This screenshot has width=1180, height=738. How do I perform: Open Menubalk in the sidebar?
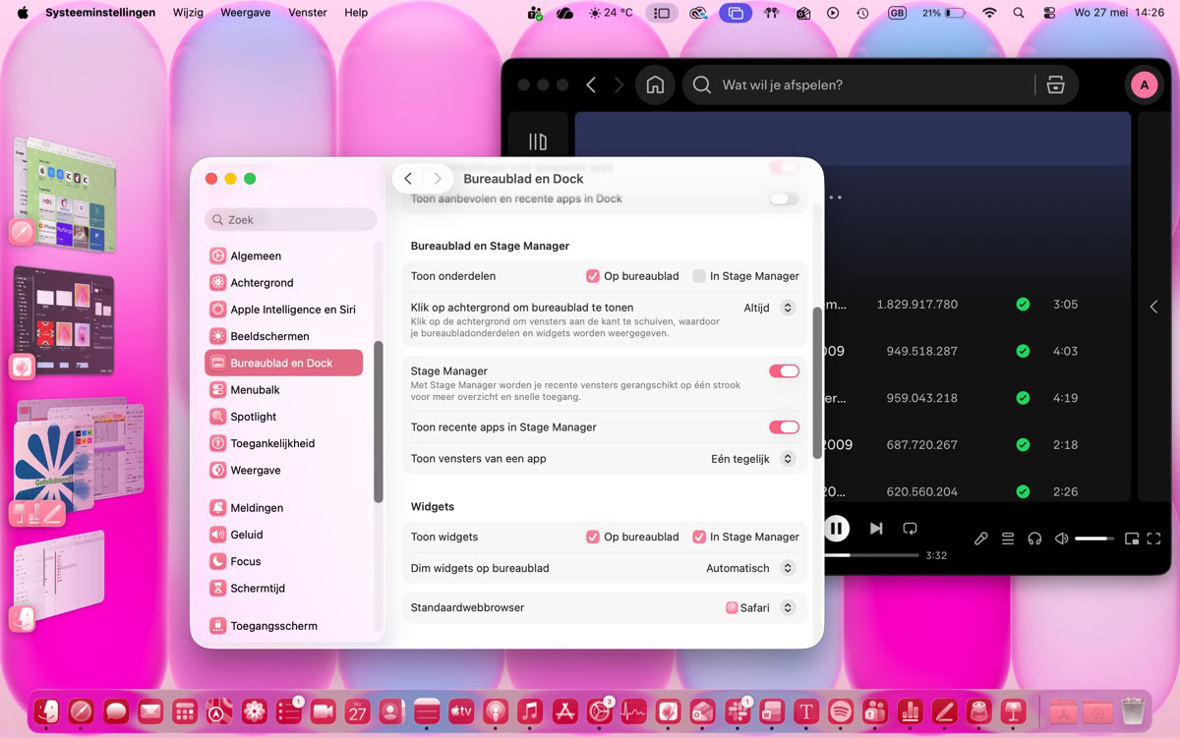point(283,390)
